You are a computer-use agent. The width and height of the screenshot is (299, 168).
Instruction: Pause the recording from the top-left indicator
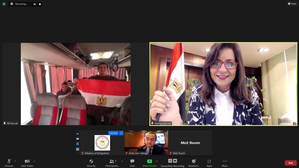[x=34, y=4]
